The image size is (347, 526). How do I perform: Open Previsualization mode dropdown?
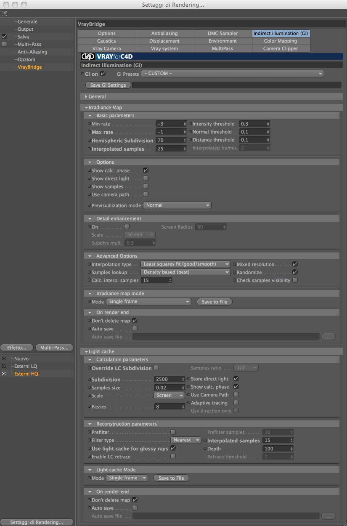(x=177, y=205)
